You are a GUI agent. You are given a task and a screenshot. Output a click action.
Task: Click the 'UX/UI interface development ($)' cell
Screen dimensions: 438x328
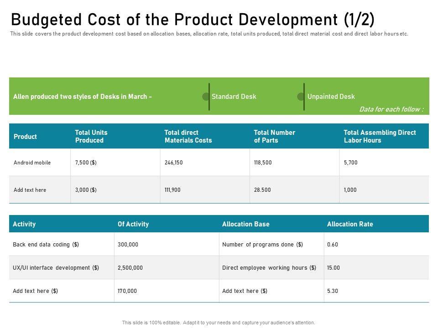pos(56,268)
